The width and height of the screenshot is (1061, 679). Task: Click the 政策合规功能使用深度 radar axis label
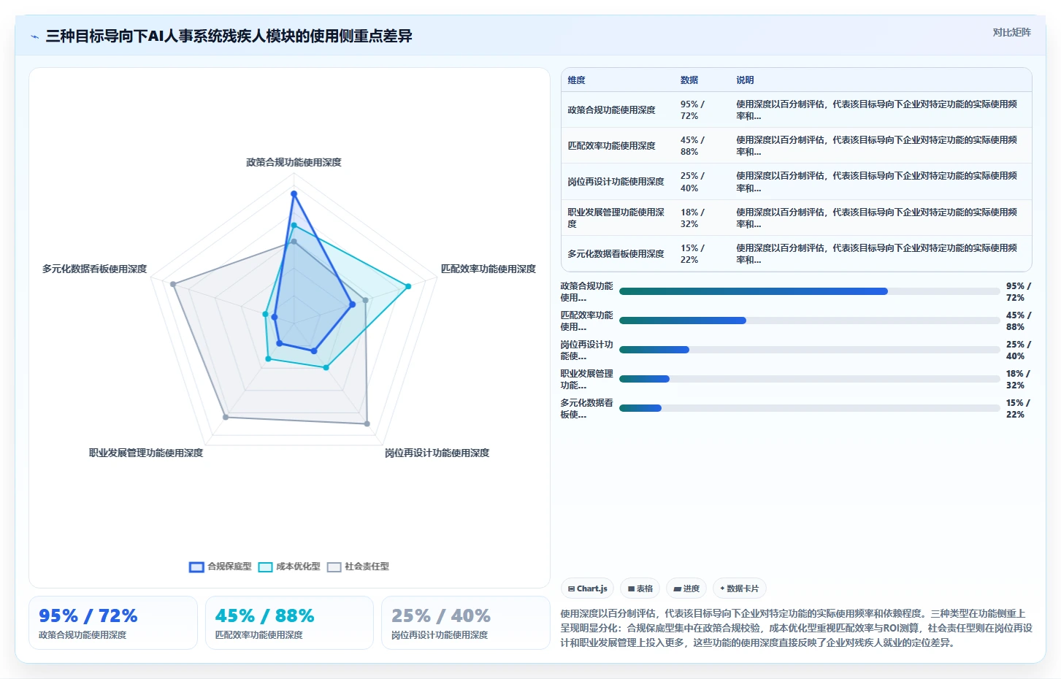pyautogui.click(x=294, y=162)
